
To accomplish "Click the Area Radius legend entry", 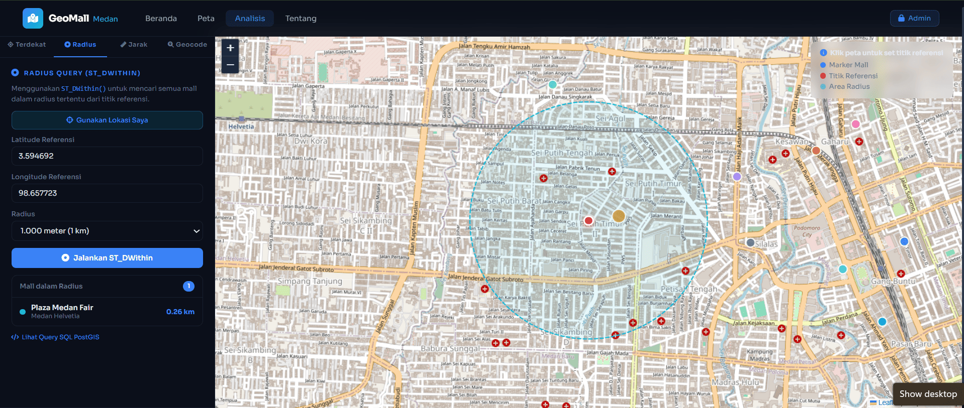I will pos(845,86).
